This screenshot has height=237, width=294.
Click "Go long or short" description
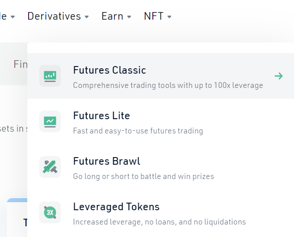143,176
